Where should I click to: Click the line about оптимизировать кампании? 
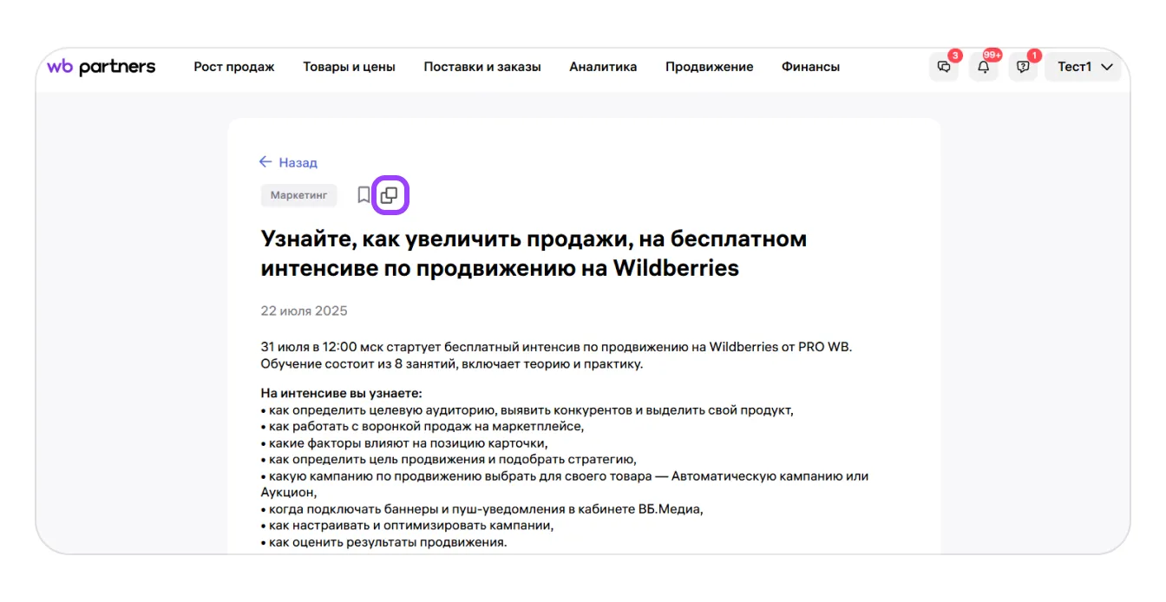coord(407,526)
